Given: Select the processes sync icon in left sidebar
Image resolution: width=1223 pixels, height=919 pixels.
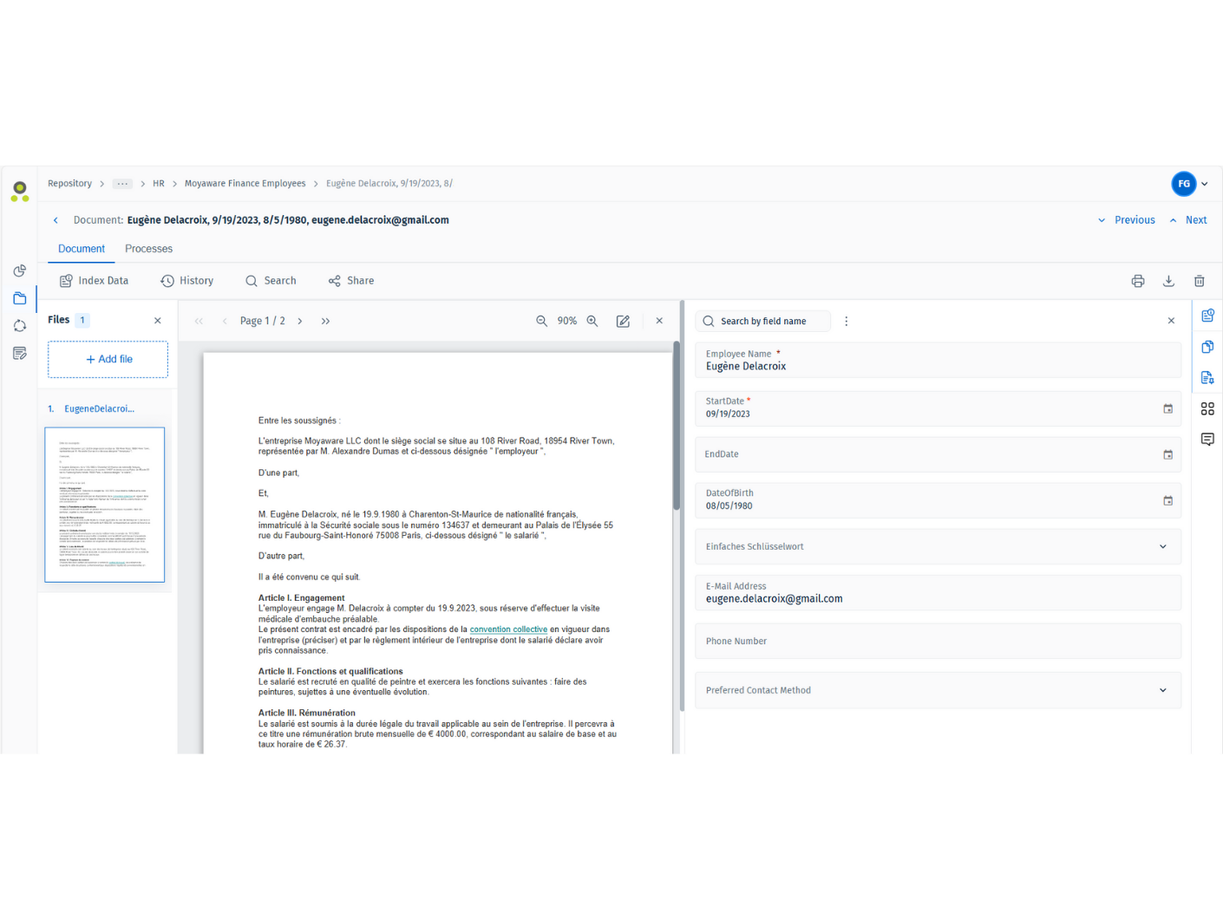Looking at the screenshot, I should [19, 325].
